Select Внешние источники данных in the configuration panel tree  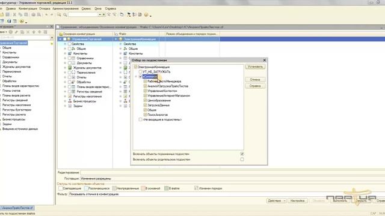tap(20, 129)
